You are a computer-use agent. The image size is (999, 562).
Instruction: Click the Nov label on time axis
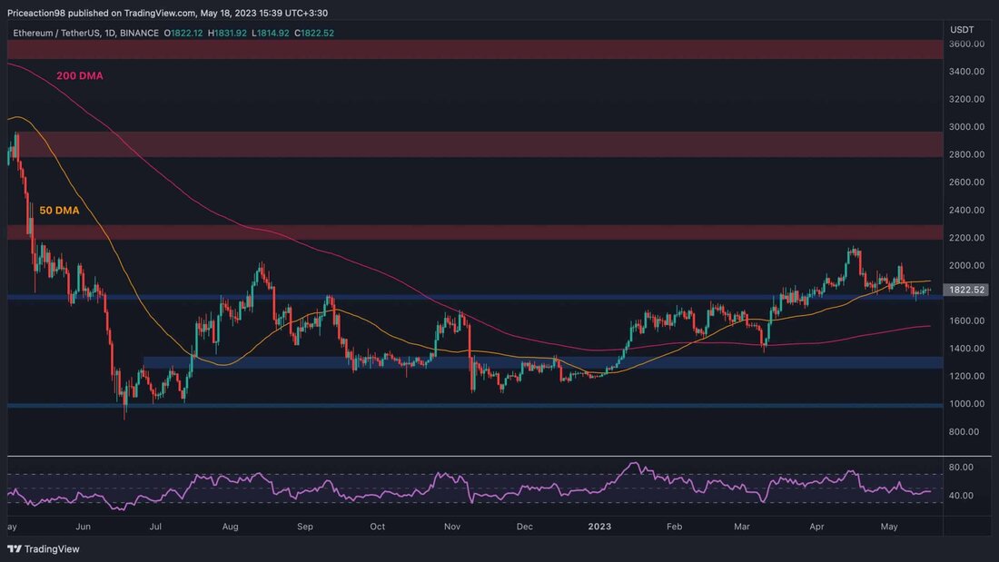tap(452, 527)
